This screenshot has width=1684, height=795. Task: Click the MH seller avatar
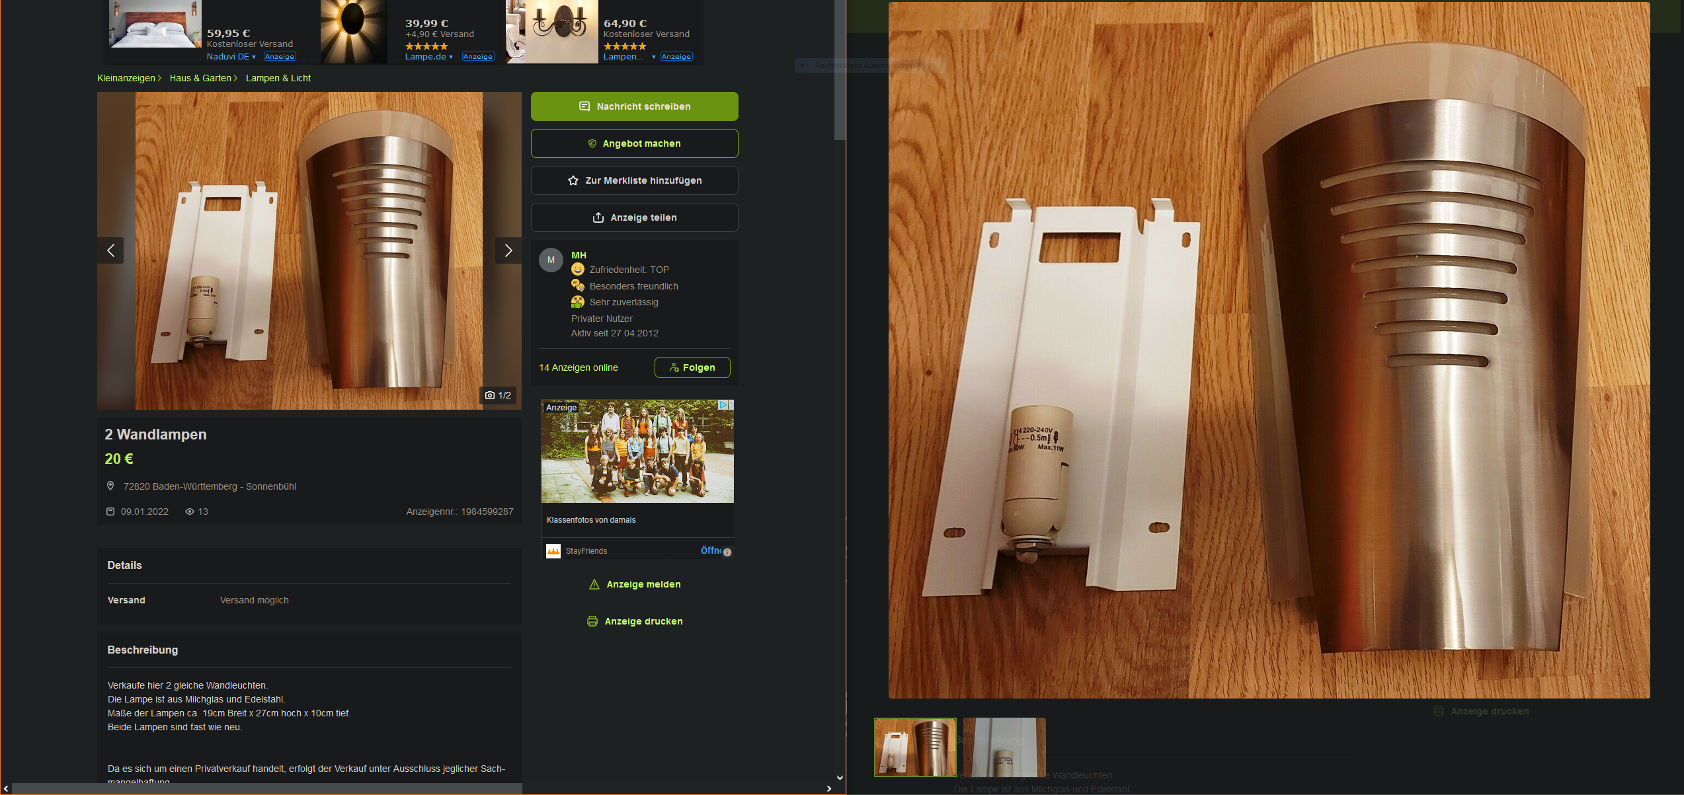click(x=551, y=260)
